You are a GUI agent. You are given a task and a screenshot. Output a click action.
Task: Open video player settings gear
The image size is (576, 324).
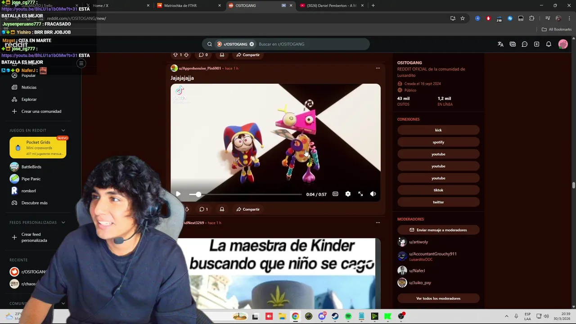pos(348,194)
